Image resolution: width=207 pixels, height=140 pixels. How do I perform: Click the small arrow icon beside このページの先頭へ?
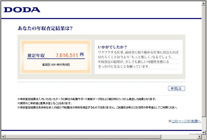(170, 121)
